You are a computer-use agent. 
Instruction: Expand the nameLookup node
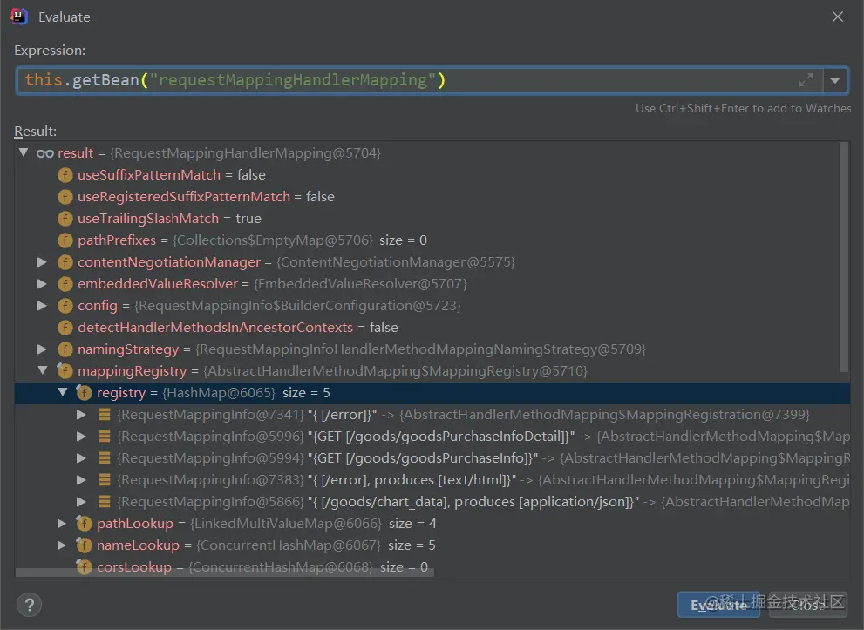click(62, 545)
